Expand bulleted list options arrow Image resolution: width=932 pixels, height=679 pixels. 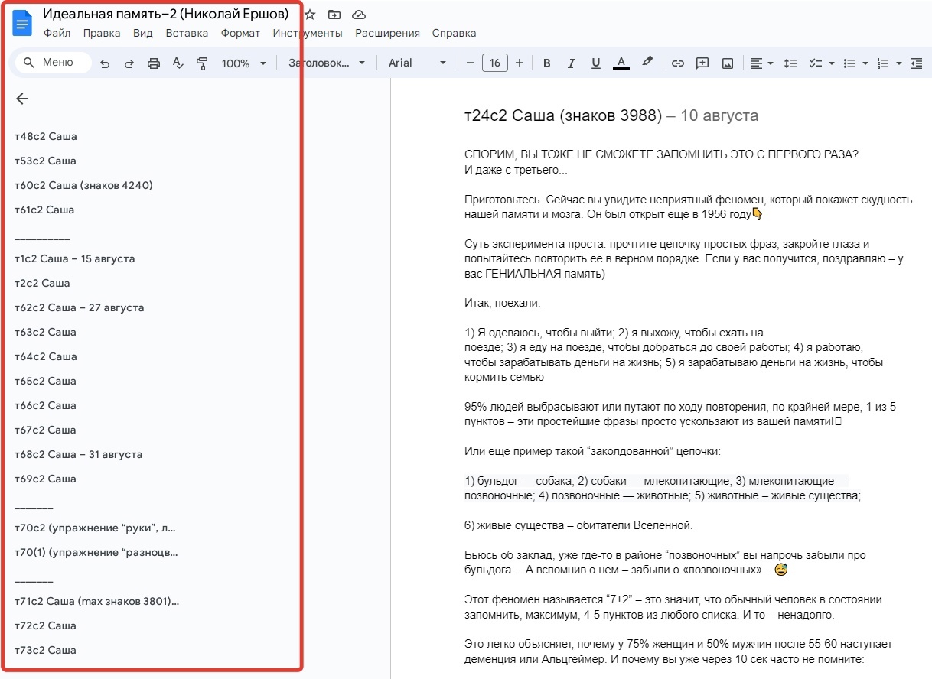865,63
